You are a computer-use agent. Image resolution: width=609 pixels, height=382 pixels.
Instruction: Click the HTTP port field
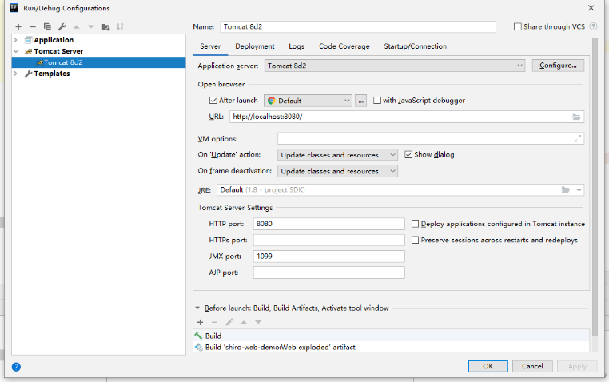[329, 224]
